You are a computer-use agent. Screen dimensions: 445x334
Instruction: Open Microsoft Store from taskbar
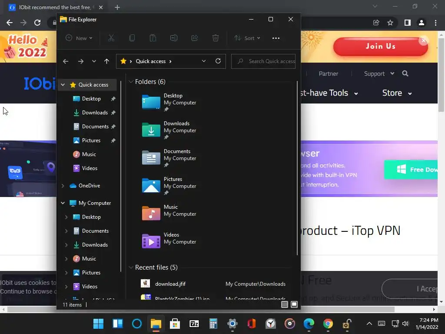point(175,324)
